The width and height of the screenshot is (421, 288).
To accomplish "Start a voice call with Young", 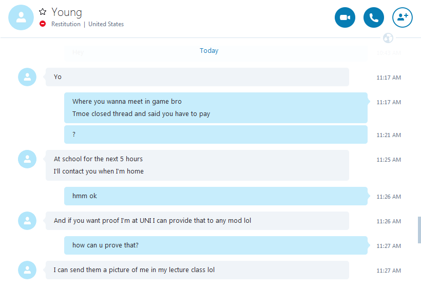I will point(373,17).
